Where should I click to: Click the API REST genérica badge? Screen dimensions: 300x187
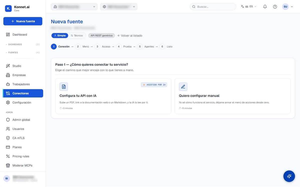tap(101, 36)
